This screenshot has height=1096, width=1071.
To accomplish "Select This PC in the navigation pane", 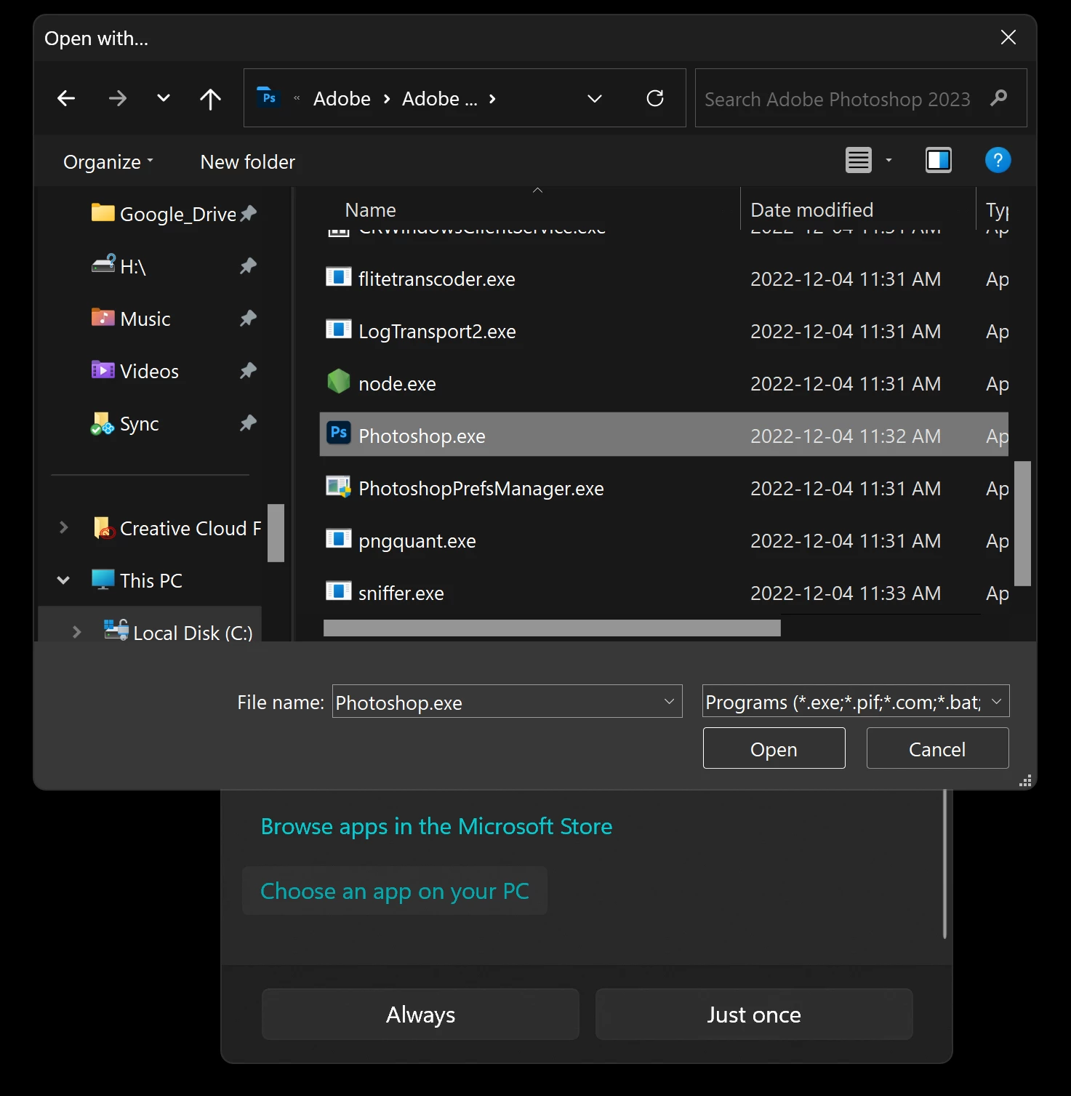I will [x=137, y=580].
